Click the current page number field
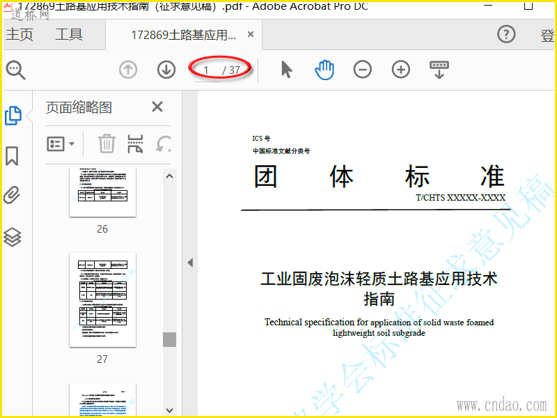 click(207, 70)
